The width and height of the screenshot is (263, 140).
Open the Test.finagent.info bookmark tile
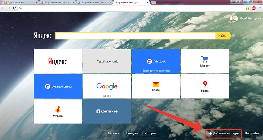click(x=107, y=61)
